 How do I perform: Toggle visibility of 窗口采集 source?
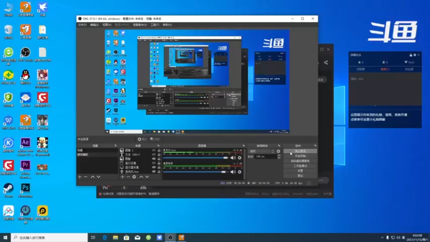coord(154,163)
